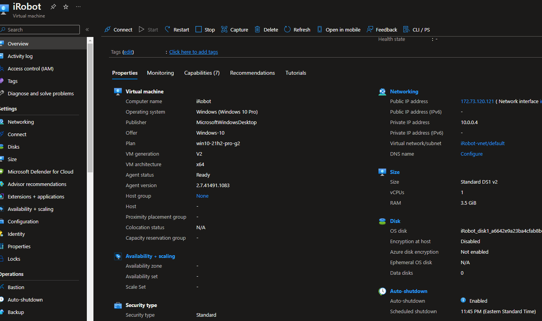Click the Security type section icon
Image resolution: width=542 pixels, height=321 pixels.
(118, 306)
